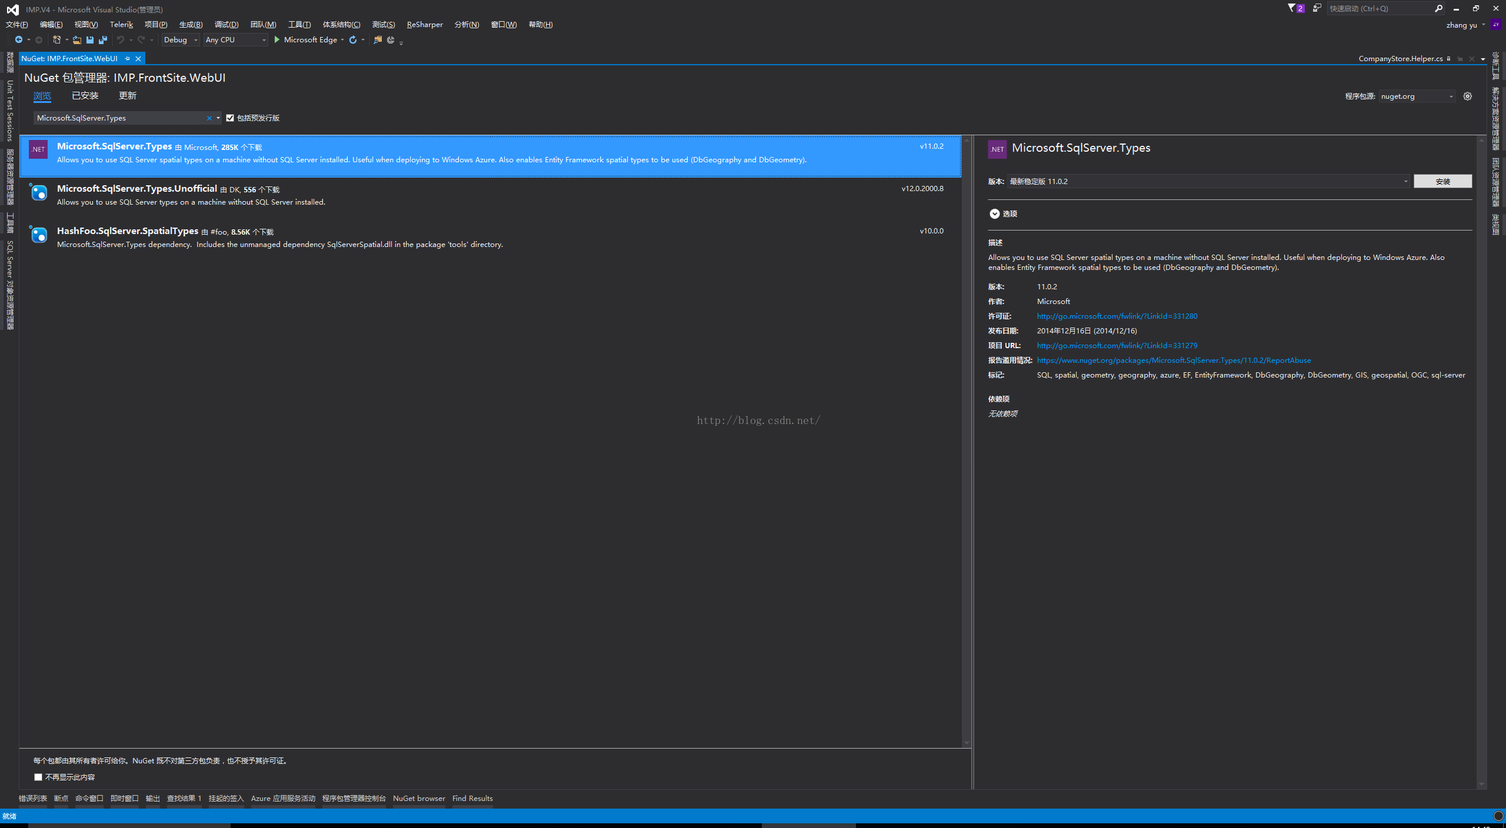Image resolution: width=1506 pixels, height=828 pixels.
Task: Open the package source nuget.org dropdown
Action: click(x=1417, y=96)
